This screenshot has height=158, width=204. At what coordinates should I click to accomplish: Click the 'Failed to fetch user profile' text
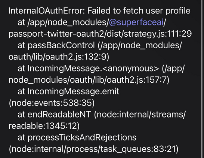coord(139,11)
